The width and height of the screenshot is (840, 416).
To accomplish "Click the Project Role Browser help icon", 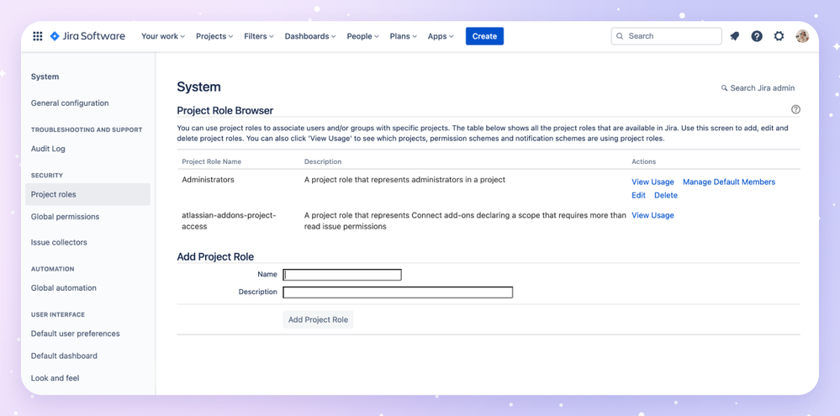I will (795, 109).
